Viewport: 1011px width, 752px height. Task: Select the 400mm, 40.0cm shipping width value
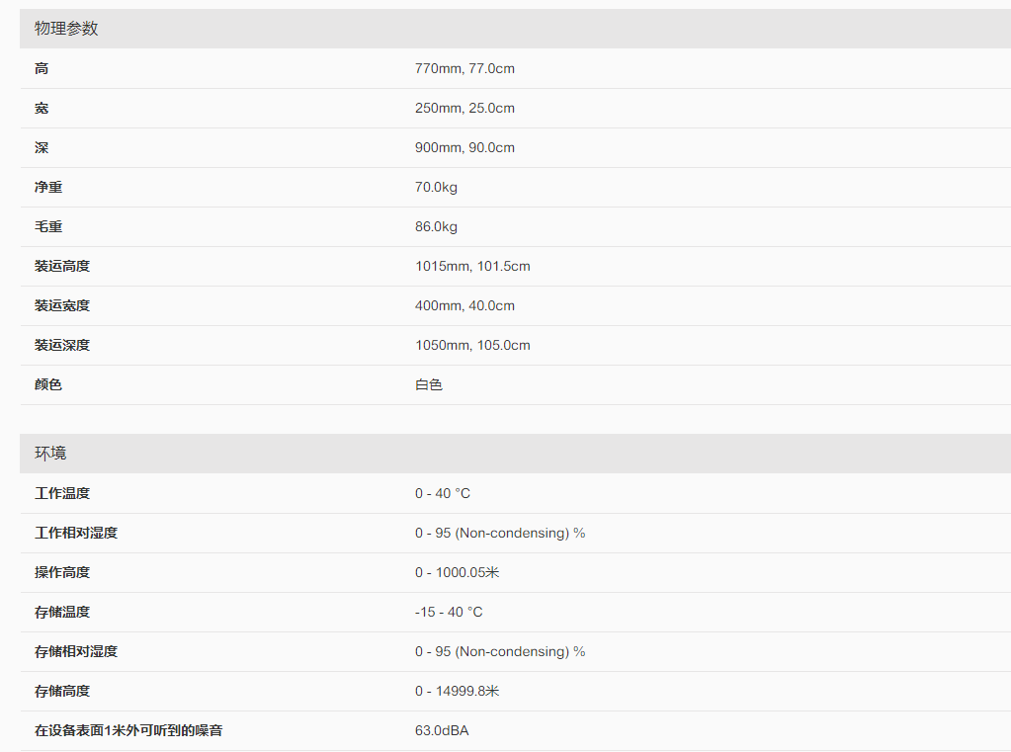tap(464, 305)
